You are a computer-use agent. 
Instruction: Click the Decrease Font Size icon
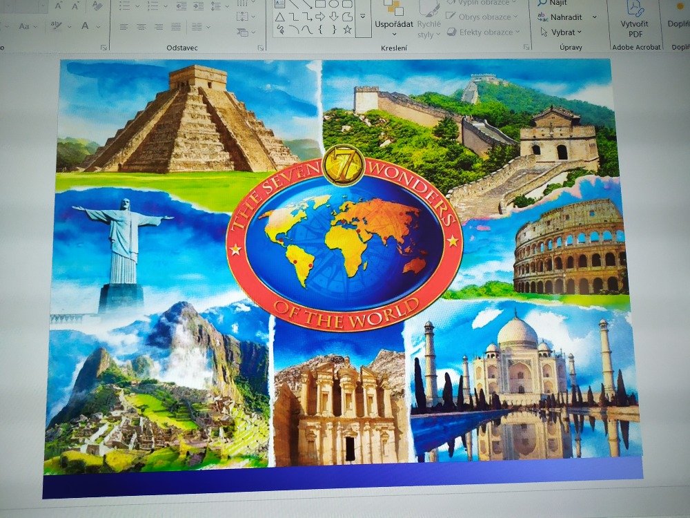click(76, 6)
